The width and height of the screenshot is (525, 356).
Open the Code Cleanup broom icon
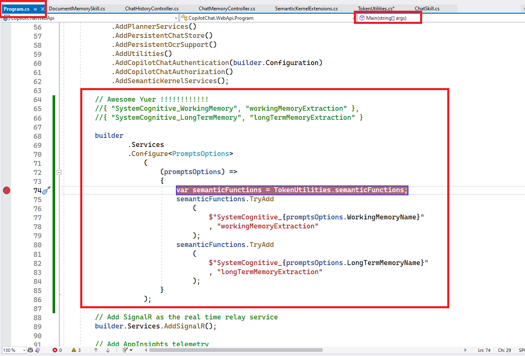click(x=125, y=350)
